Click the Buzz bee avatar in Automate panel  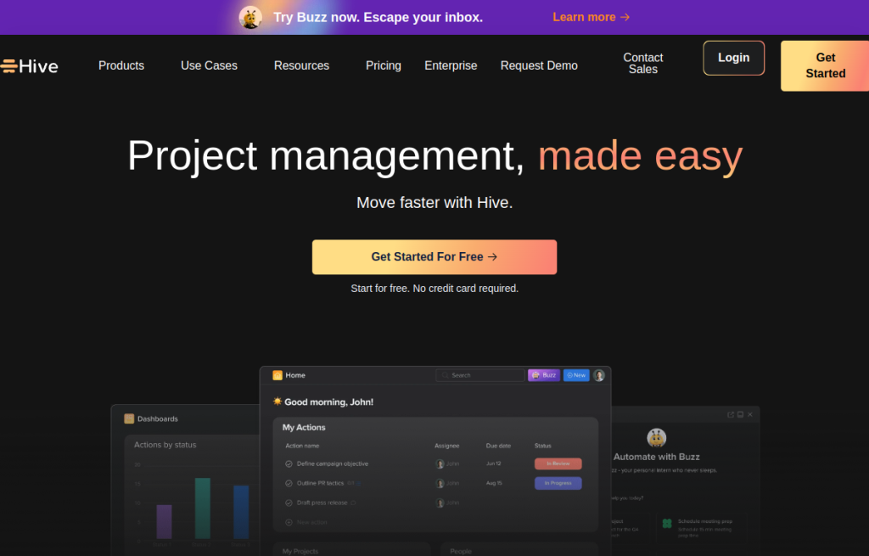pyautogui.click(x=657, y=438)
